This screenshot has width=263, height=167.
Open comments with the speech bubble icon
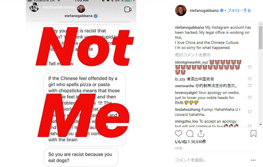[x=190, y=134]
